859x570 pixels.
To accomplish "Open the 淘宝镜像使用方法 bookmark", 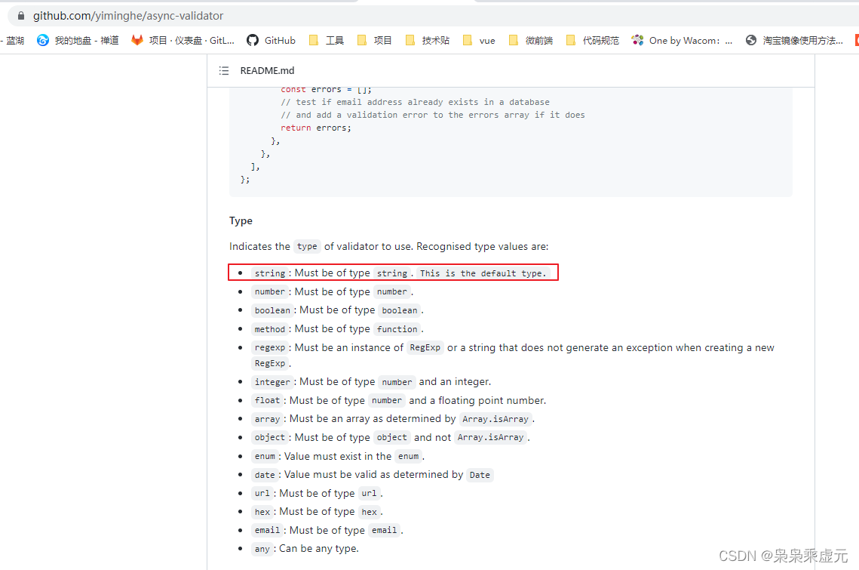I will pyautogui.click(x=794, y=40).
